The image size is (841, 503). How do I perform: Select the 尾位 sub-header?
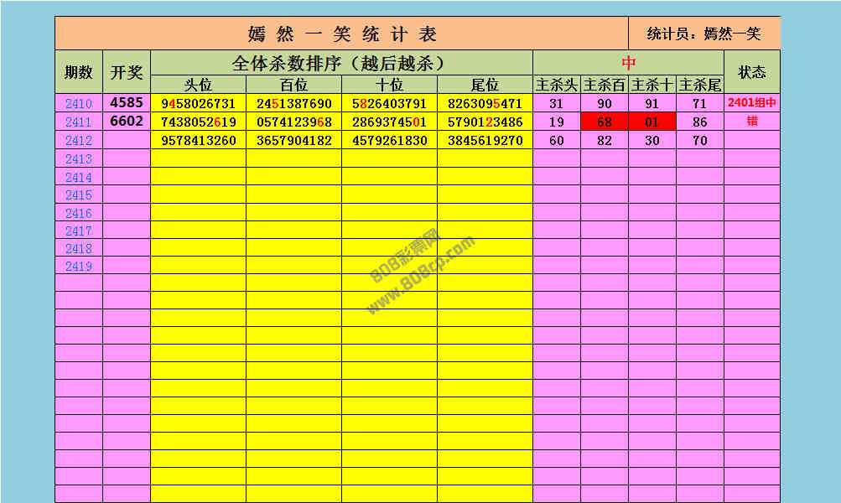[485, 85]
